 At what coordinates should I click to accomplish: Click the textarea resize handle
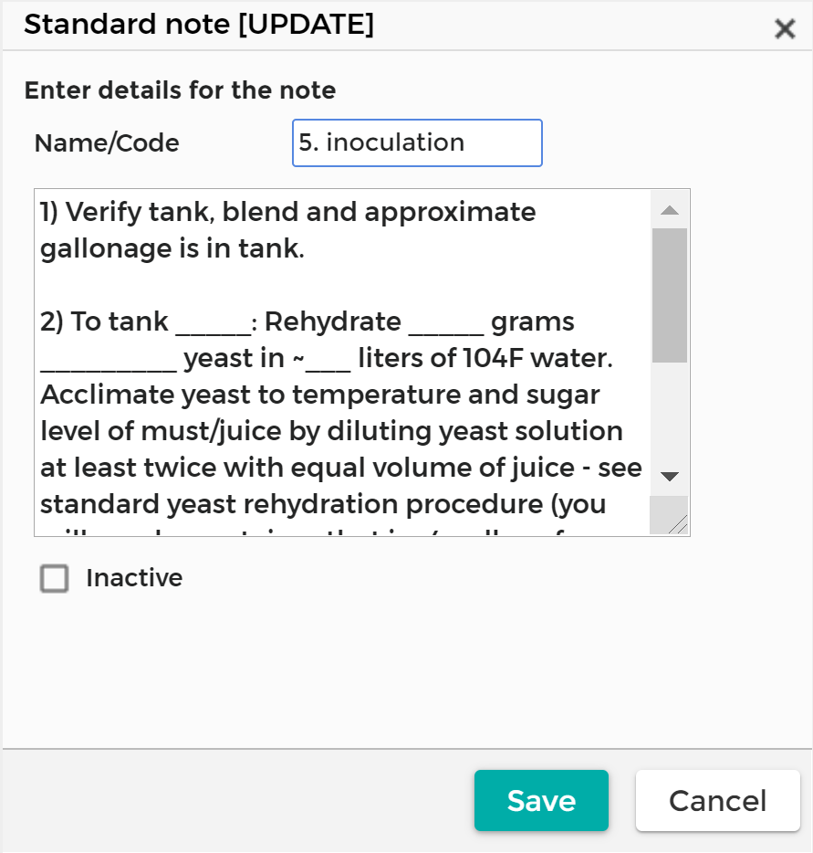(678, 524)
